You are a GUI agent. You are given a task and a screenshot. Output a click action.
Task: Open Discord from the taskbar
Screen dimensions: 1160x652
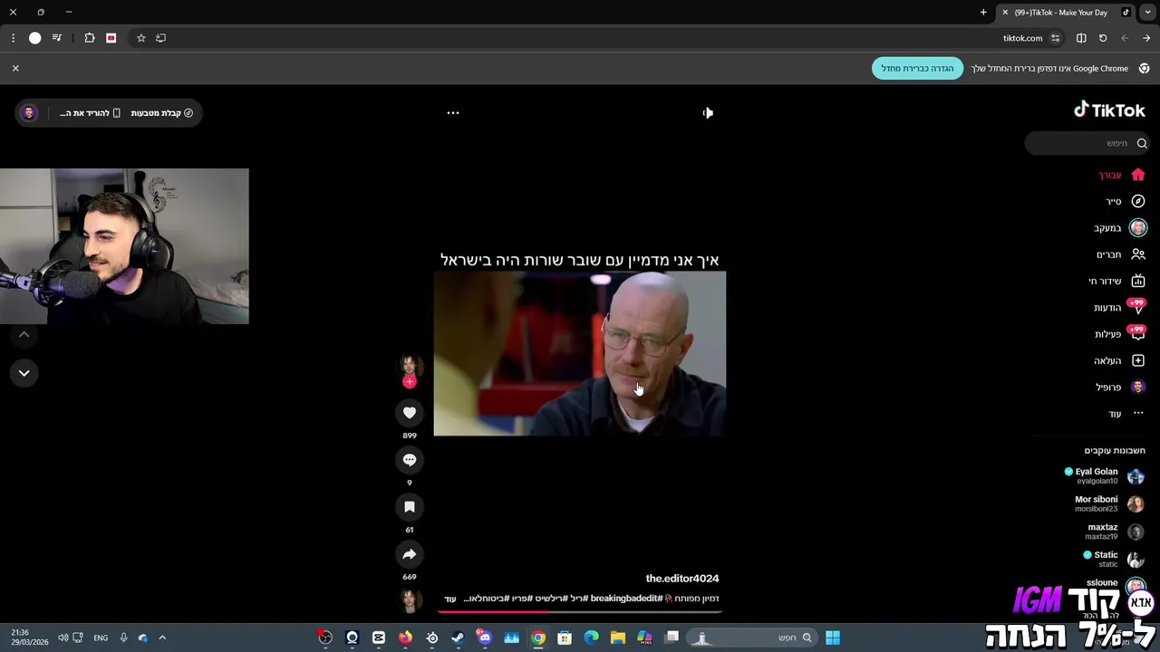pos(485,638)
